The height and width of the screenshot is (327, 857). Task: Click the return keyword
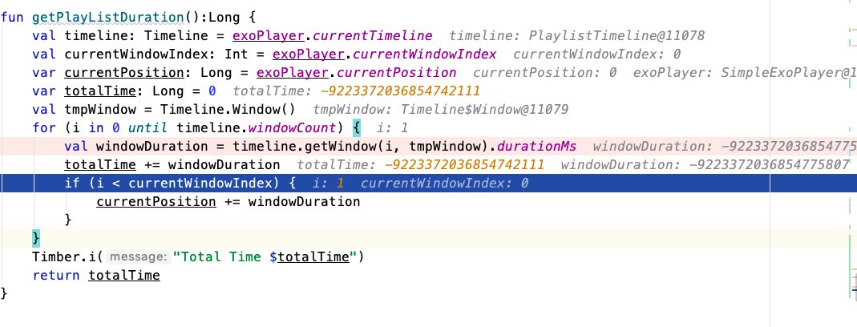pyautogui.click(x=56, y=275)
